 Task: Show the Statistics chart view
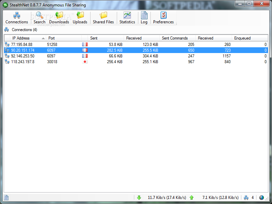tap(127, 18)
